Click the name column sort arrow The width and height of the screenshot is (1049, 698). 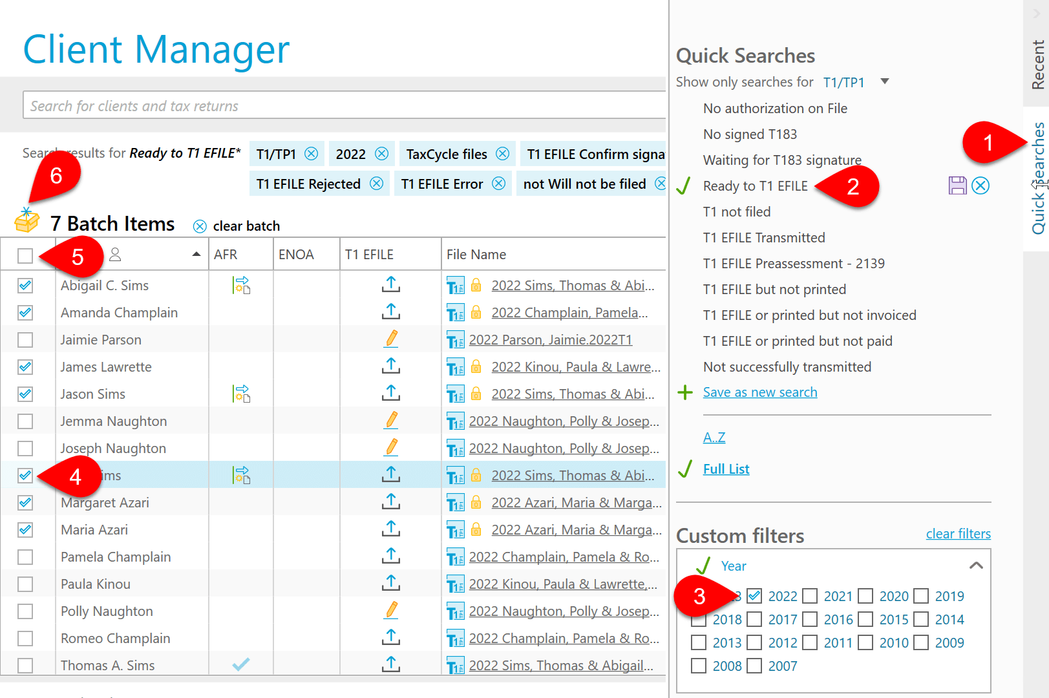[196, 255]
